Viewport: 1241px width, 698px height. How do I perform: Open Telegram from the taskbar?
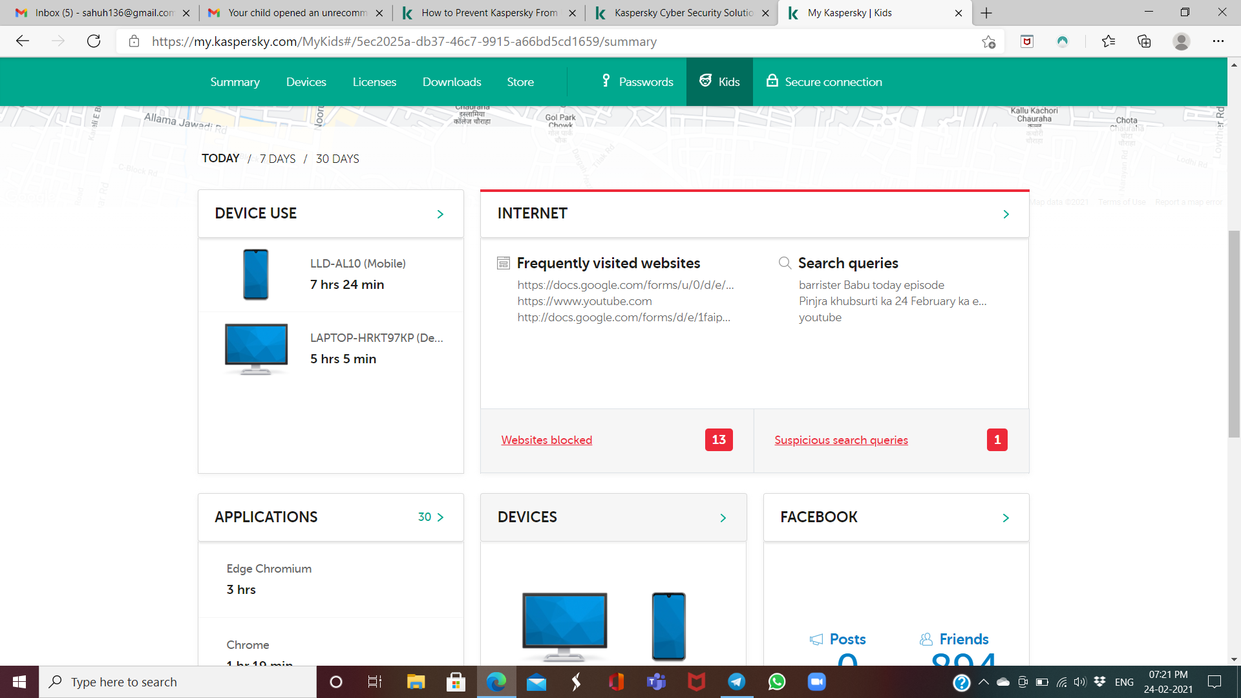click(x=737, y=682)
